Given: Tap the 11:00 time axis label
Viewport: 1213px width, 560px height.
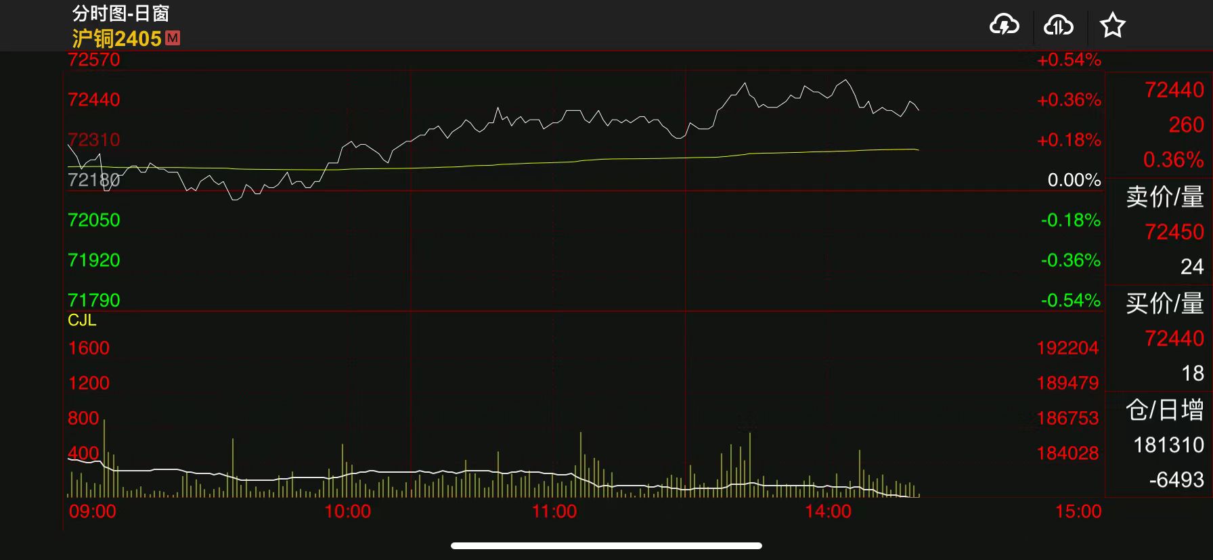Looking at the screenshot, I should (554, 511).
